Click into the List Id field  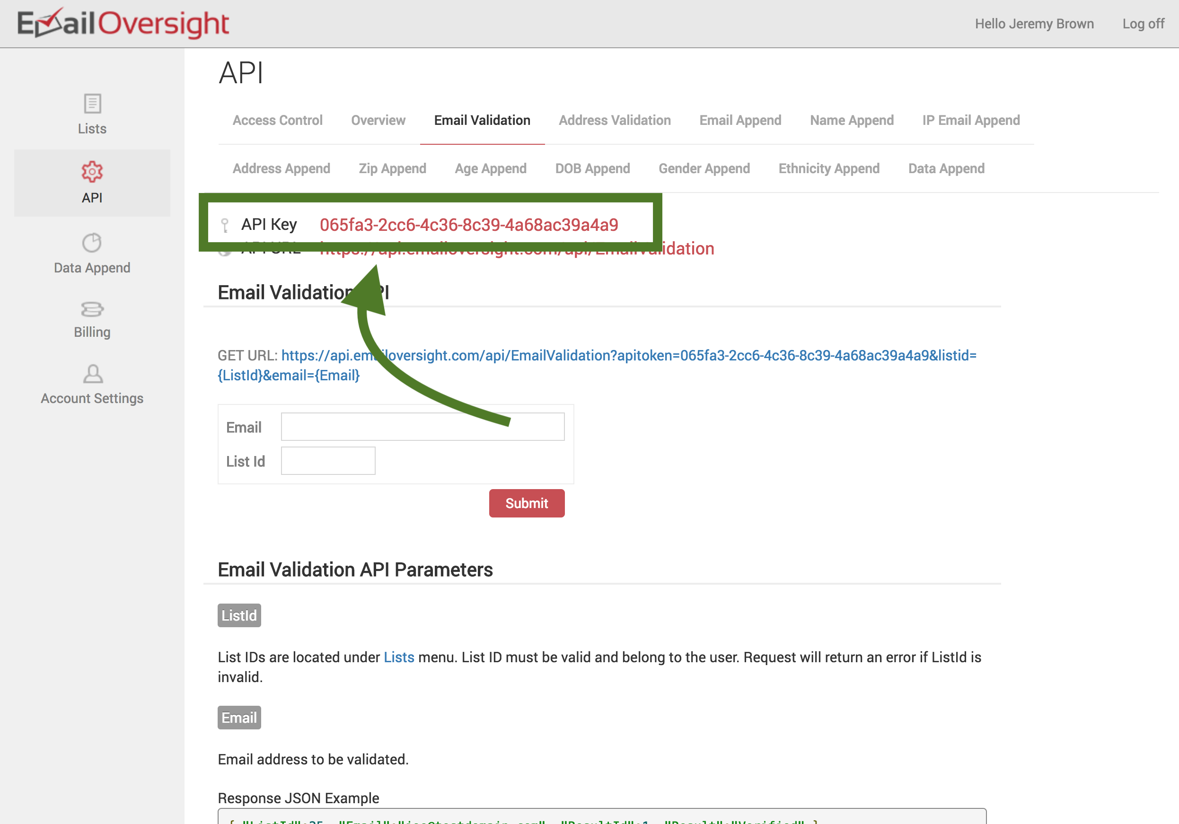(327, 461)
